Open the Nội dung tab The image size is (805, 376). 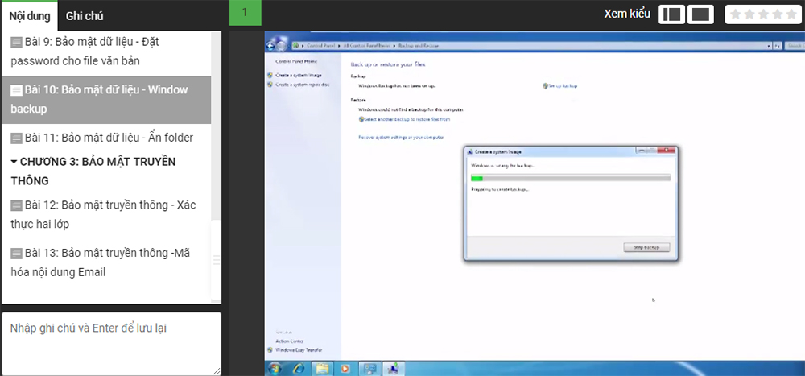pos(29,15)
